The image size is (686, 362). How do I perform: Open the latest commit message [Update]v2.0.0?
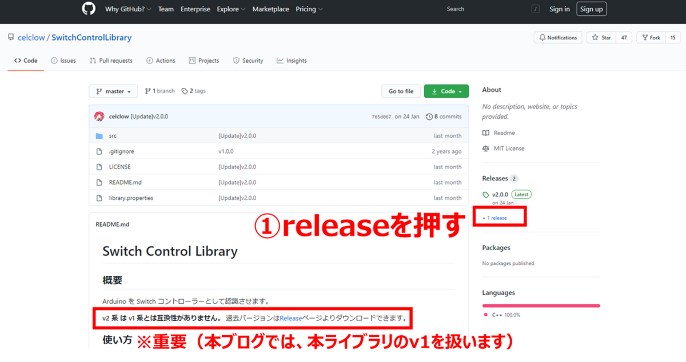[149, 116]
